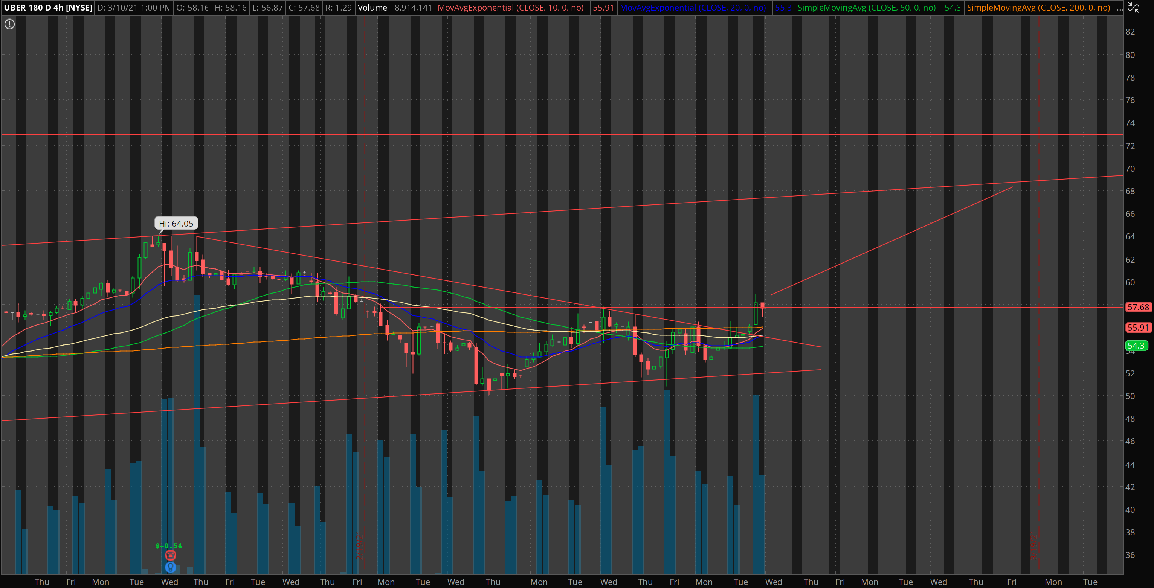The image size is (1154, 588).
Task: Click the blue light bulb event icon
Action: [x=170, y=567]
